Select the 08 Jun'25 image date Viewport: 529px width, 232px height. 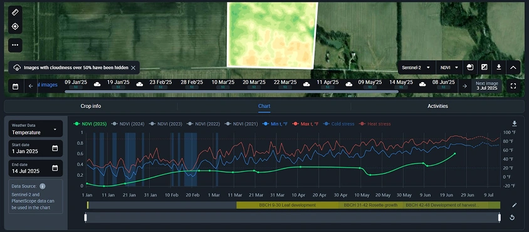coord(444,84)
